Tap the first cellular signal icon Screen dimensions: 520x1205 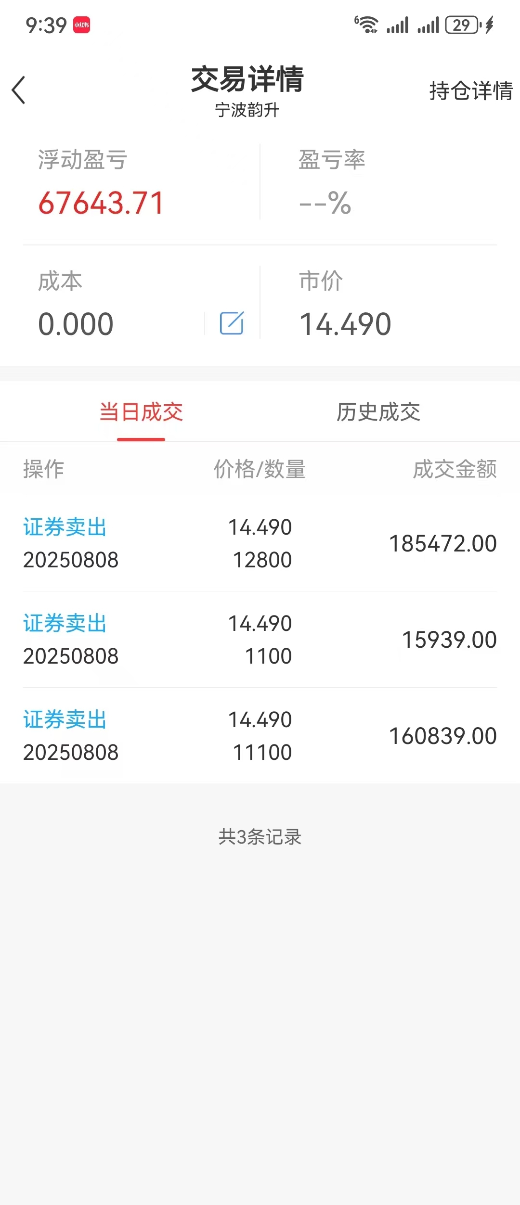tap(398, 25)
